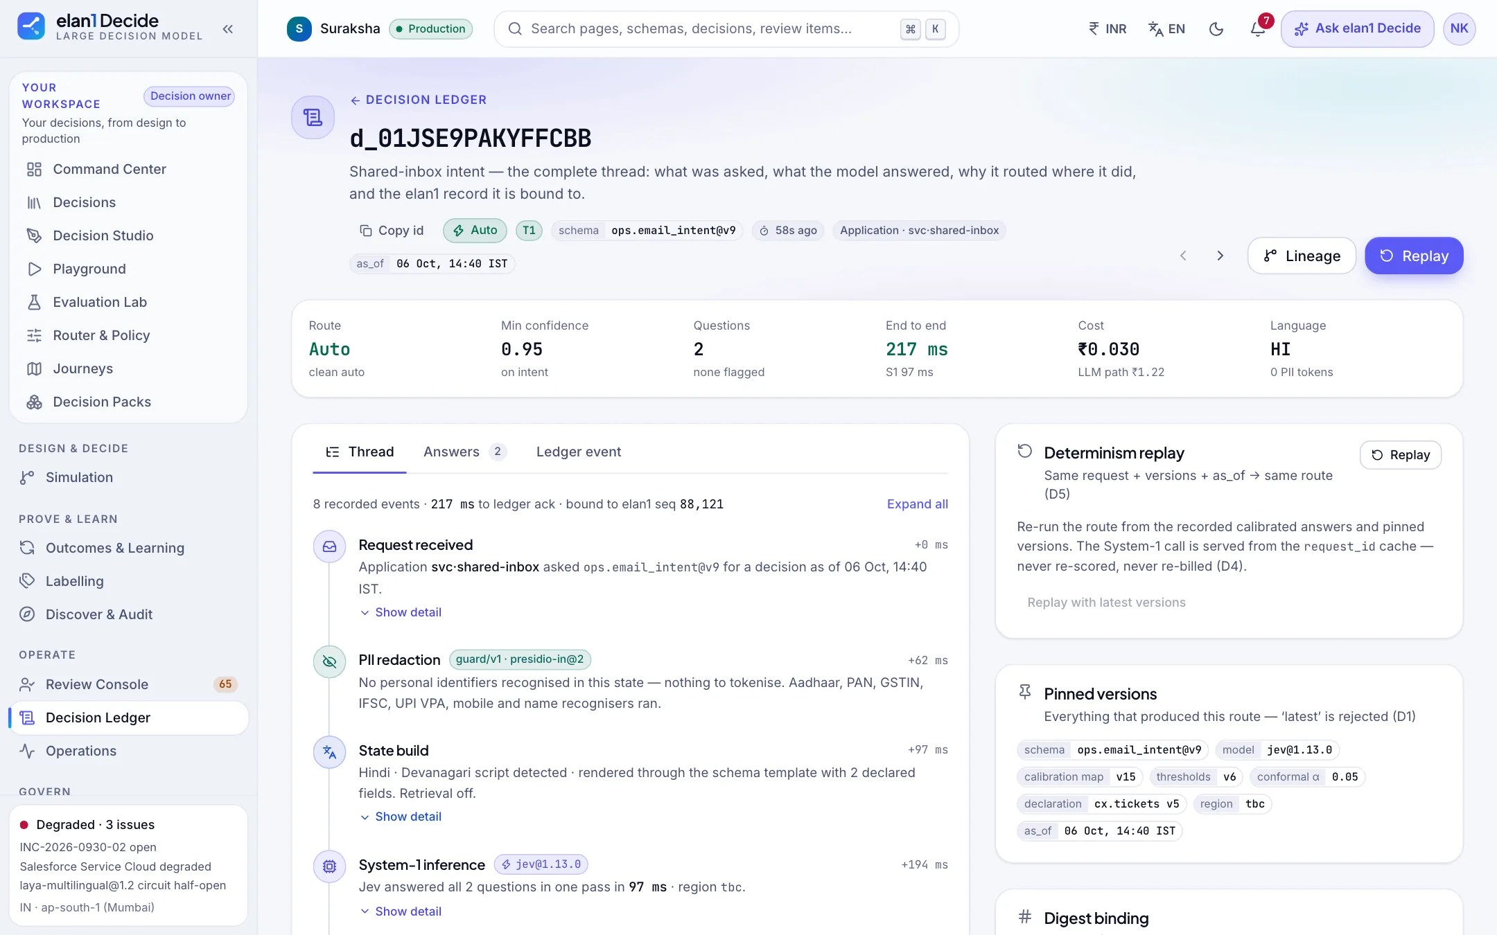Switch to the Ledger event tab
The image size is (1497, 935).
pyautogui.click(x=579, y=452)
